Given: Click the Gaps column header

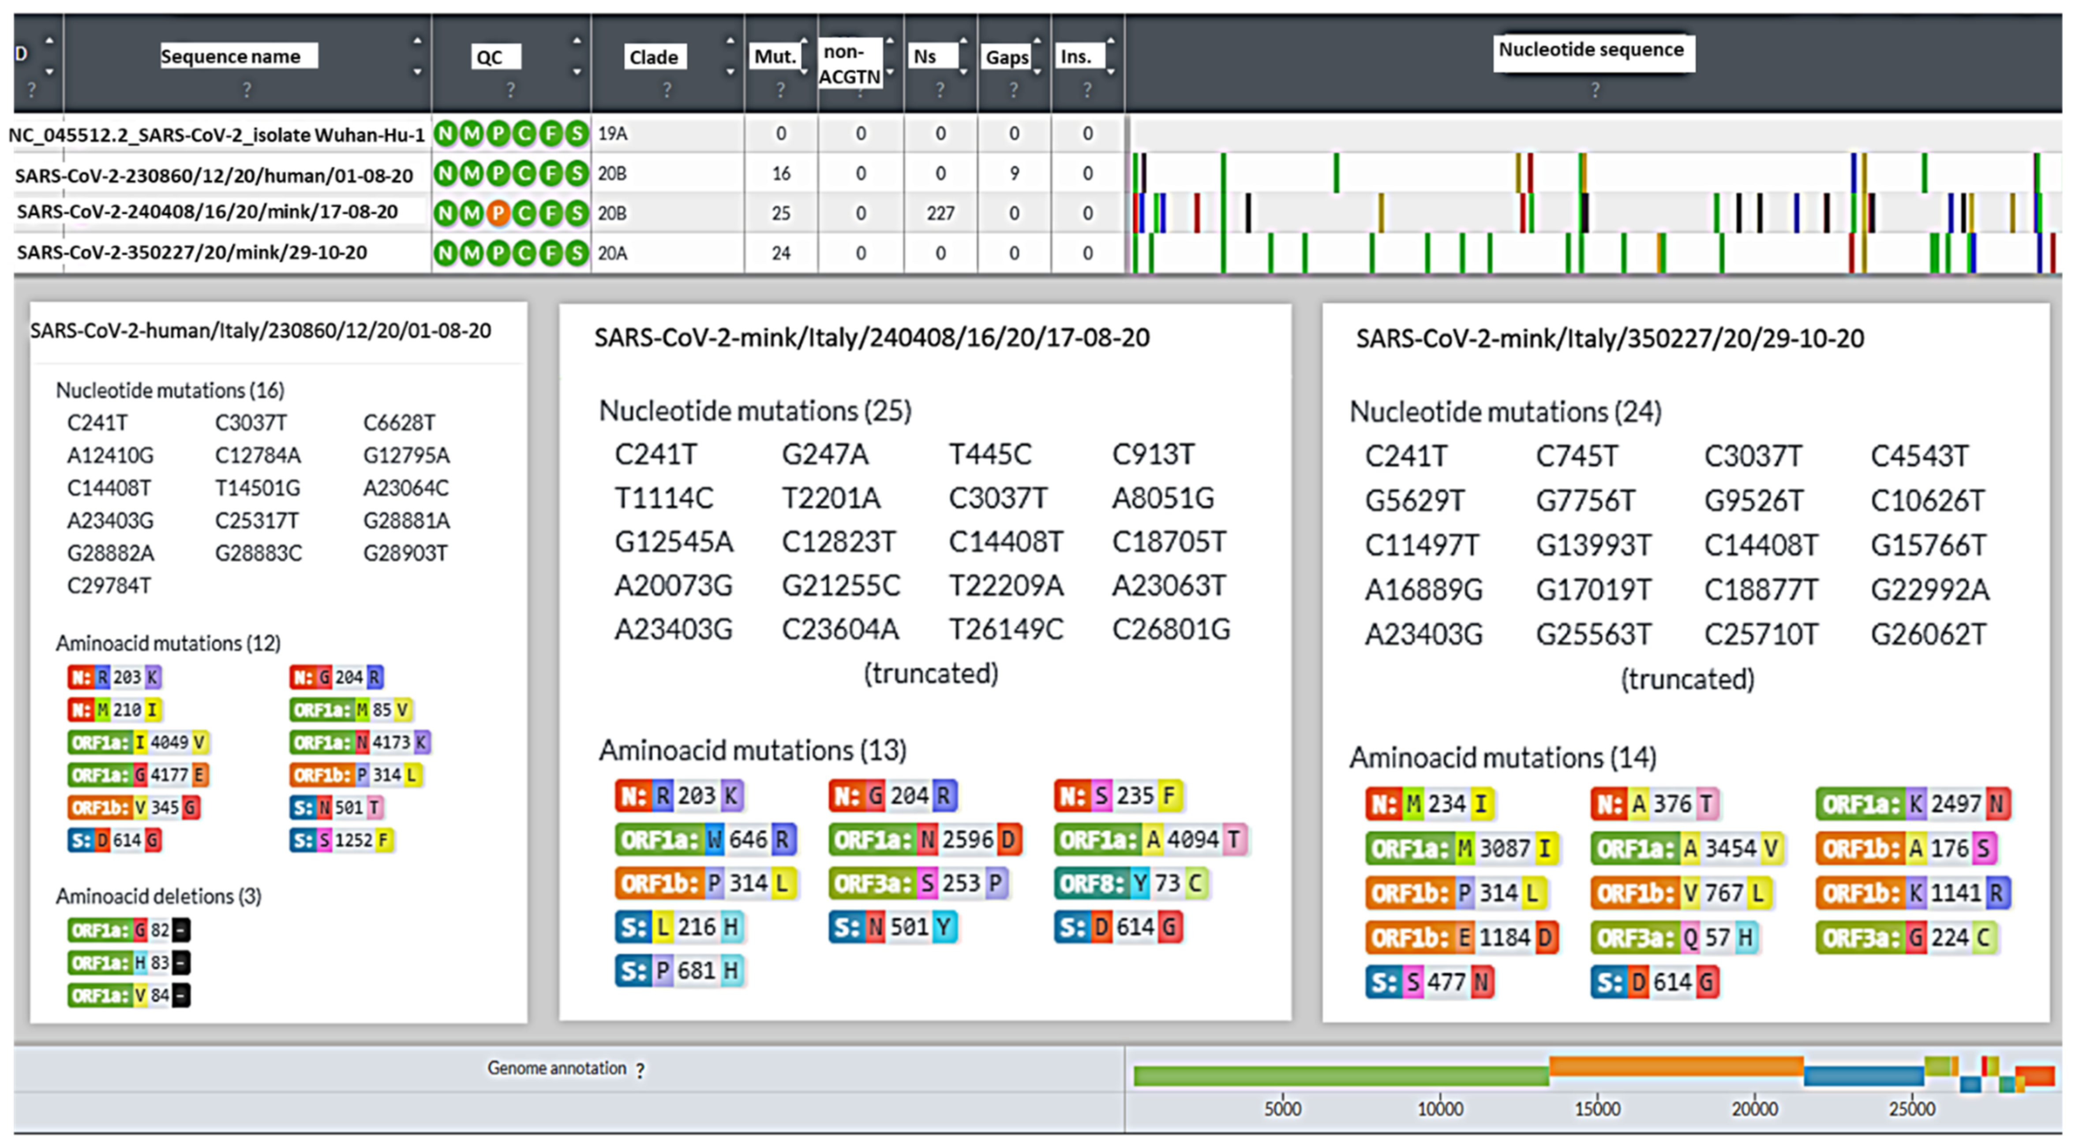Looking at the screenshot, I should [x=1007, y=57].
